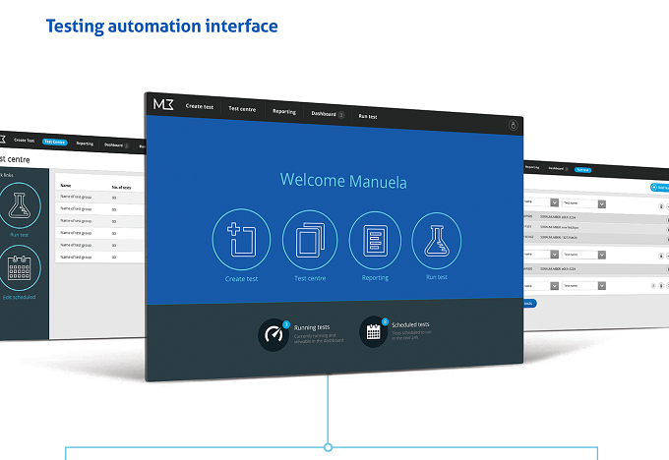Open Reporting from center navigation bar
The width and height of the screenshot is (669, 460).
tap(284, 111)
